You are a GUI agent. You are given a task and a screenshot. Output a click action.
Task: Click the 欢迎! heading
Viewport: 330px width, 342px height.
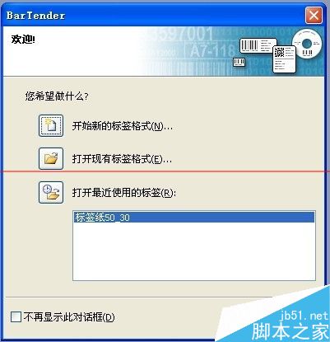23,40
